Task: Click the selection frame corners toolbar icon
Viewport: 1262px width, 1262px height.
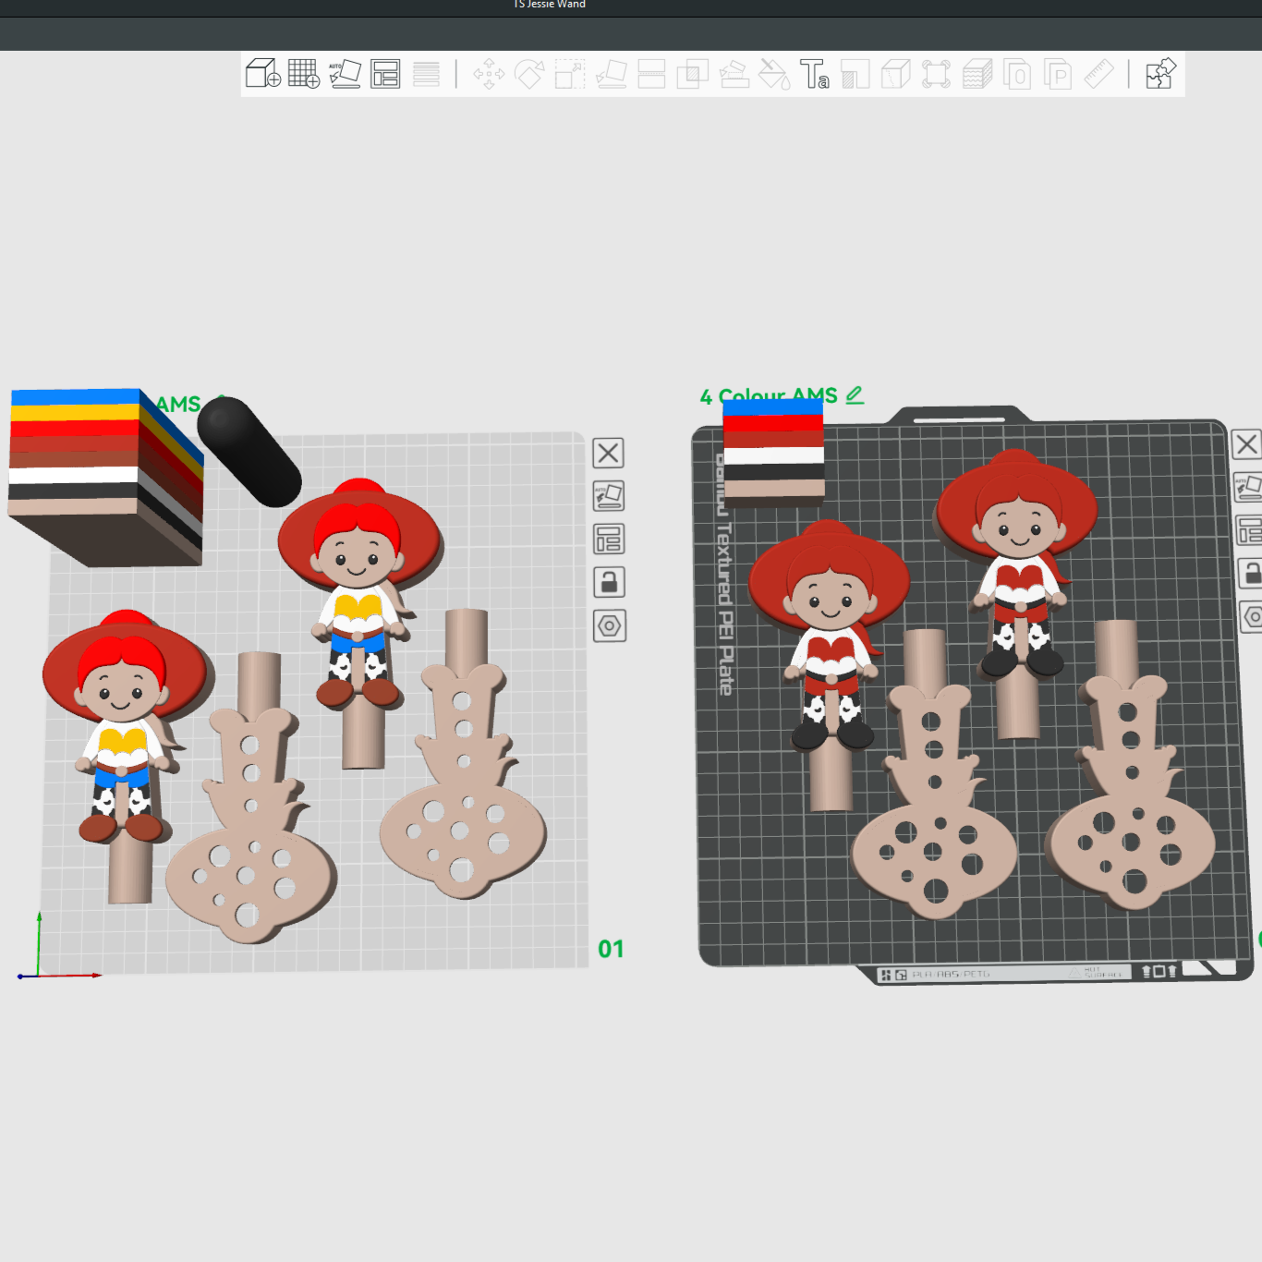Action: tap(936, 73)
